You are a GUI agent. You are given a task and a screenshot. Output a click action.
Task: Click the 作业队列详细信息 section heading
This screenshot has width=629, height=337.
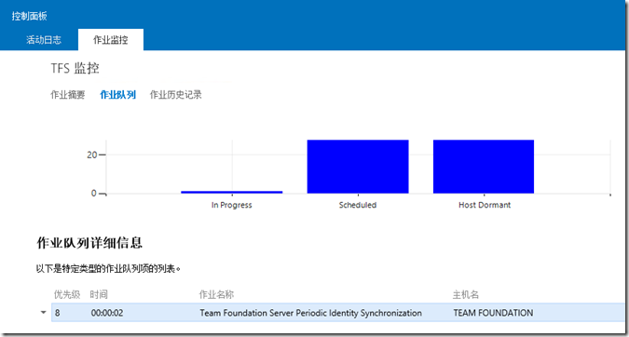89,243
